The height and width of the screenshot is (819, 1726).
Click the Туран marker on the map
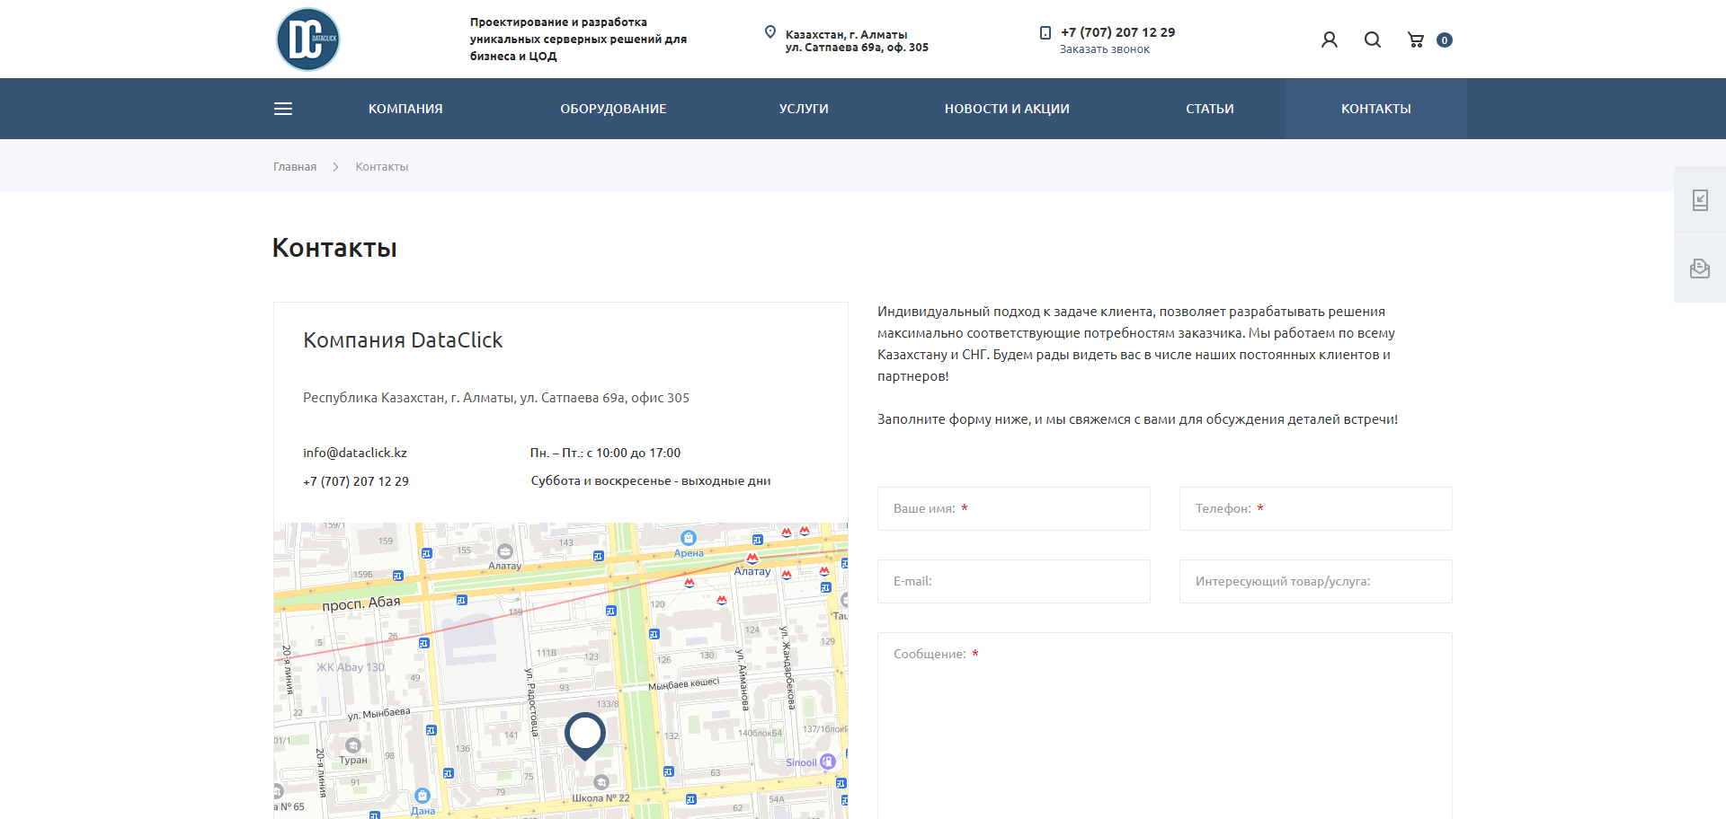[353, 745]
